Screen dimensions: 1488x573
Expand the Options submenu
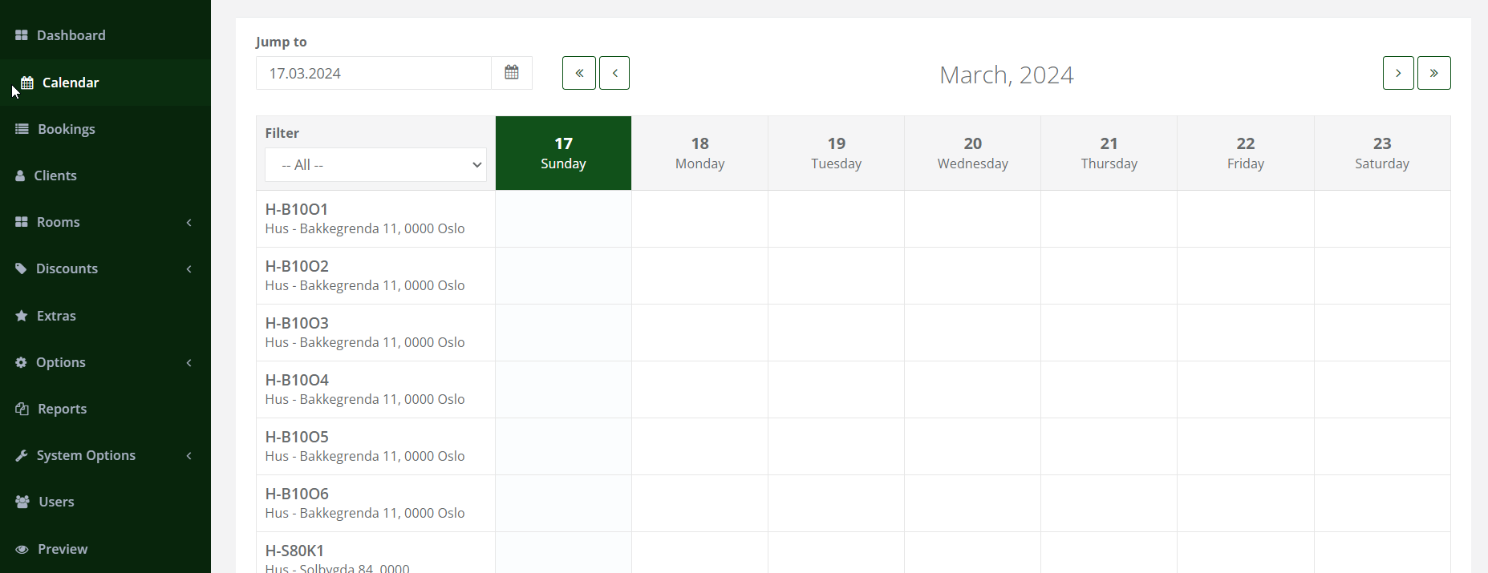click(104, 362)
